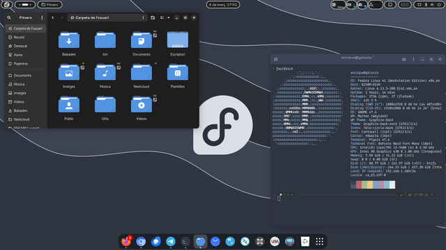Expand the view options dropdown arrow
This screenshot has width=446, height=250.
click(169, 17)
